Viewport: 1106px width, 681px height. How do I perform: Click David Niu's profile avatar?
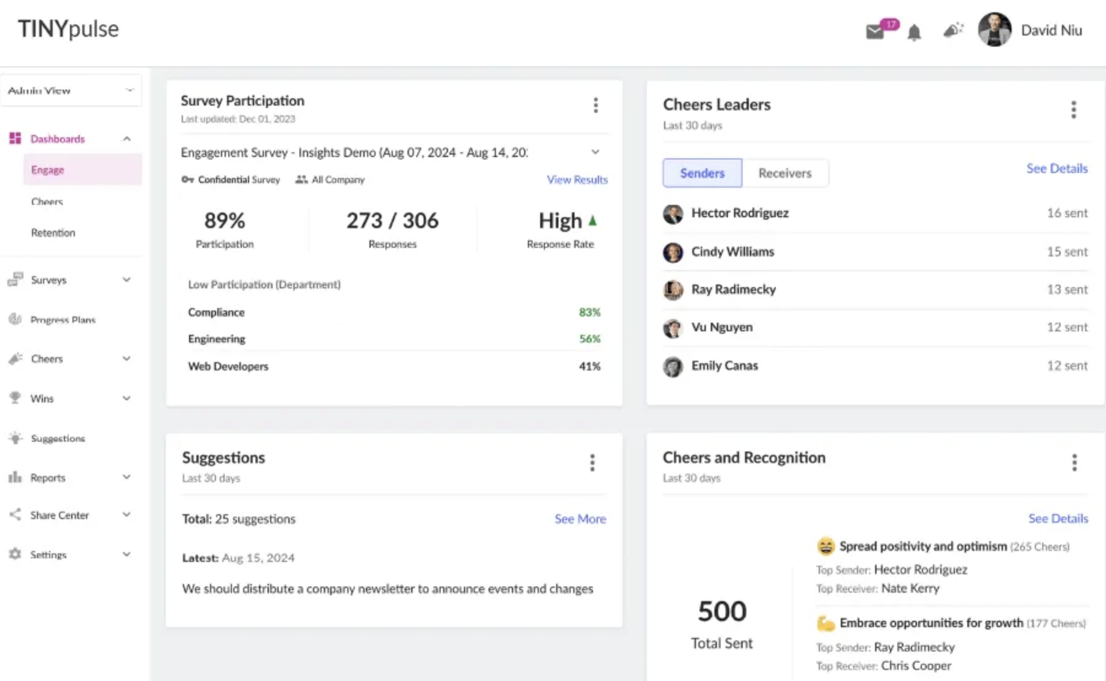coord(994,29)
